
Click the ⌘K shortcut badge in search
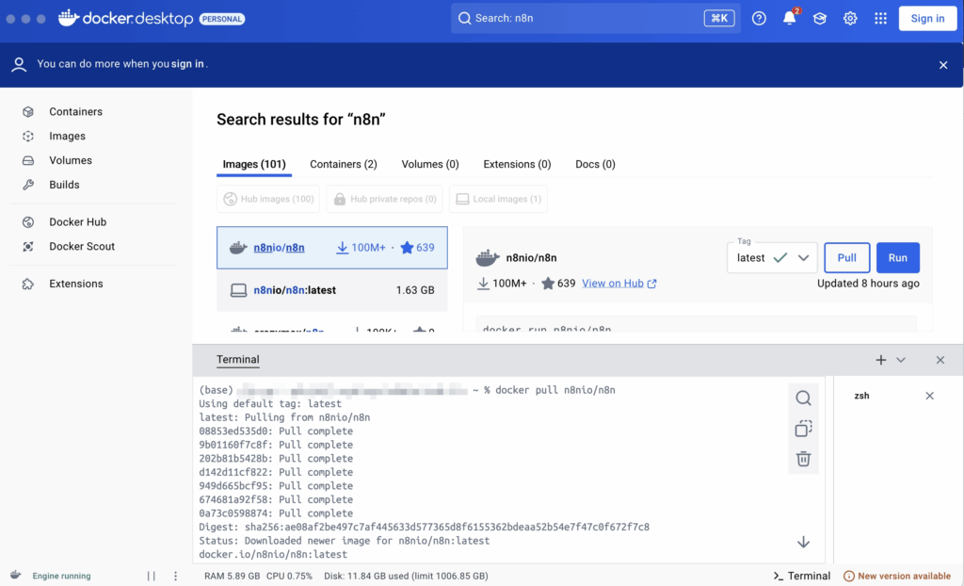pyautogui.click(x=718, y=19)
